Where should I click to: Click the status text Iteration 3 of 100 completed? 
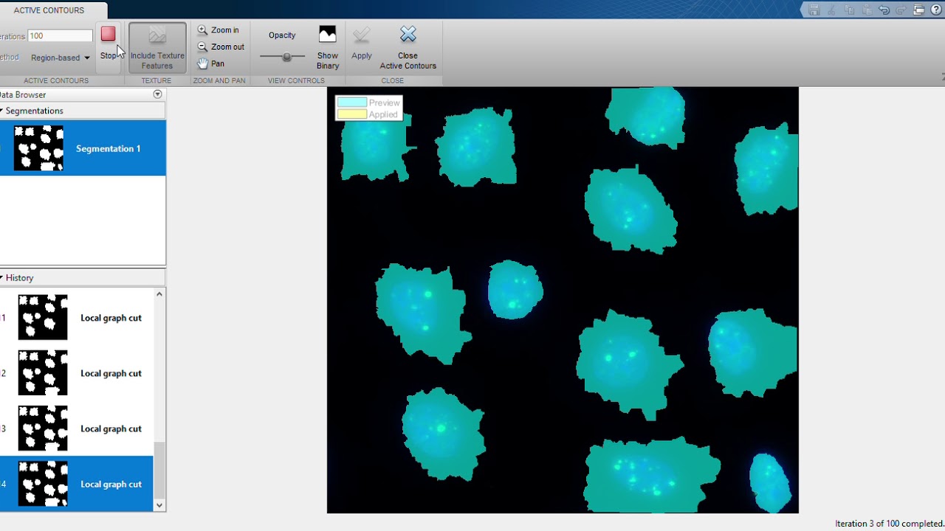(888, 524)
